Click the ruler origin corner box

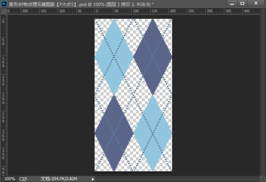point(4,11)
